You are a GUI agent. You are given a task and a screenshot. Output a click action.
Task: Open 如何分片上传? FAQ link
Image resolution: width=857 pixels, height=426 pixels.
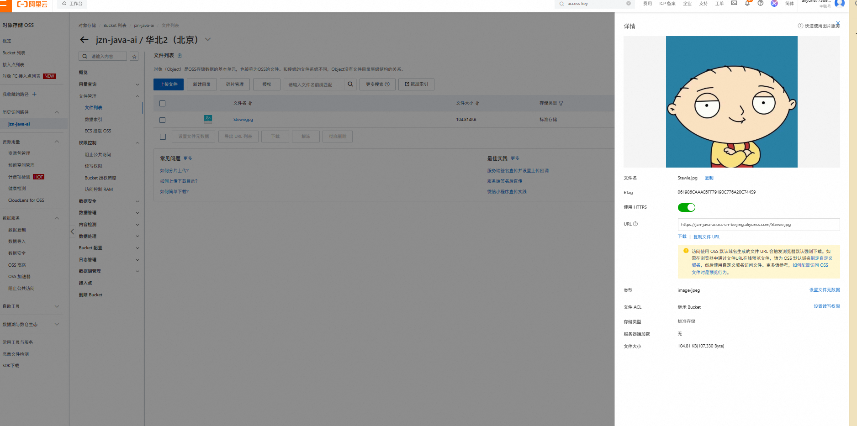click(174, 171)
